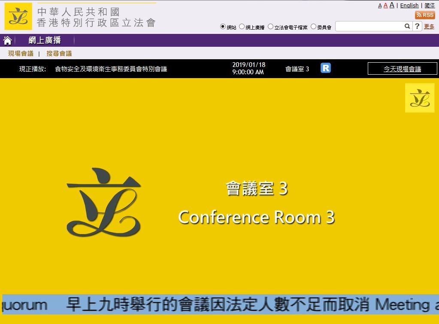
Task: Select the 委員會 radio button
Action: click(x=314, y=26)
